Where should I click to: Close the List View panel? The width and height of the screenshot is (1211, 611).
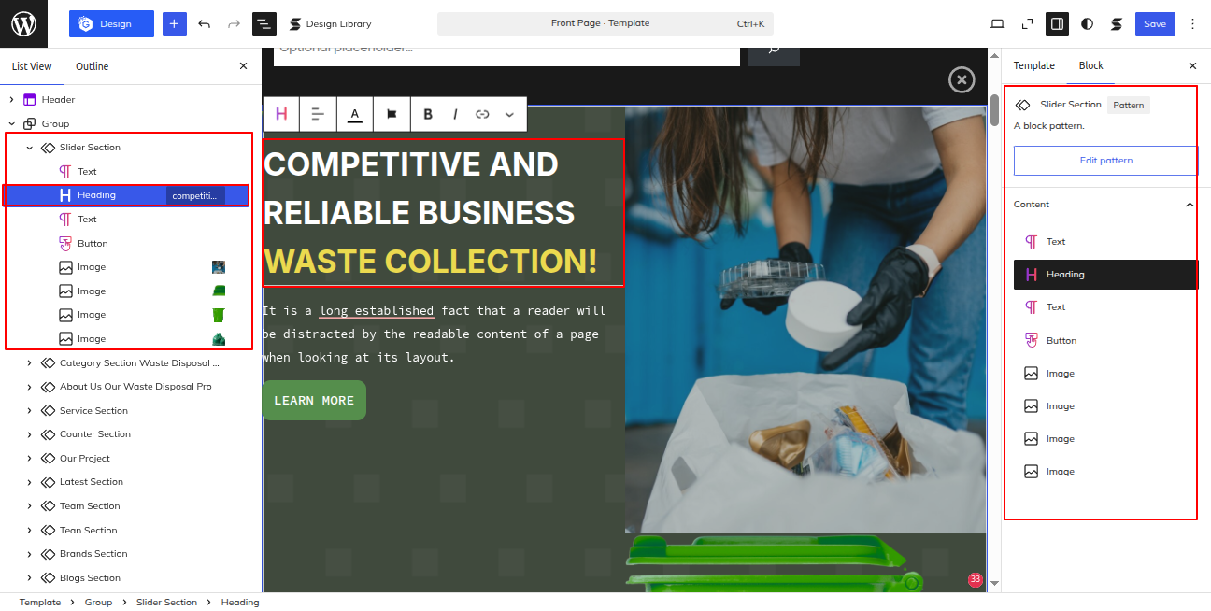point(243,66)
